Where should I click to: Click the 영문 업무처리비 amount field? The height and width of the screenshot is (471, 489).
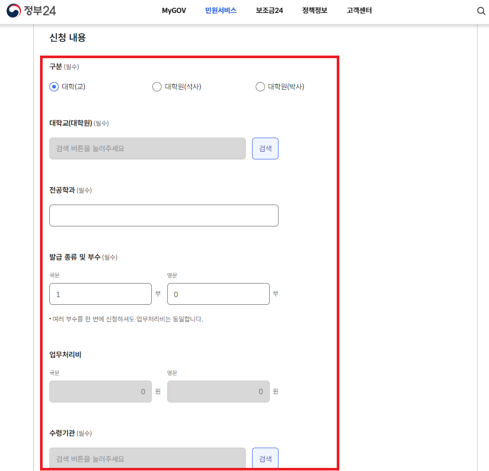click(x=218, y=392)
